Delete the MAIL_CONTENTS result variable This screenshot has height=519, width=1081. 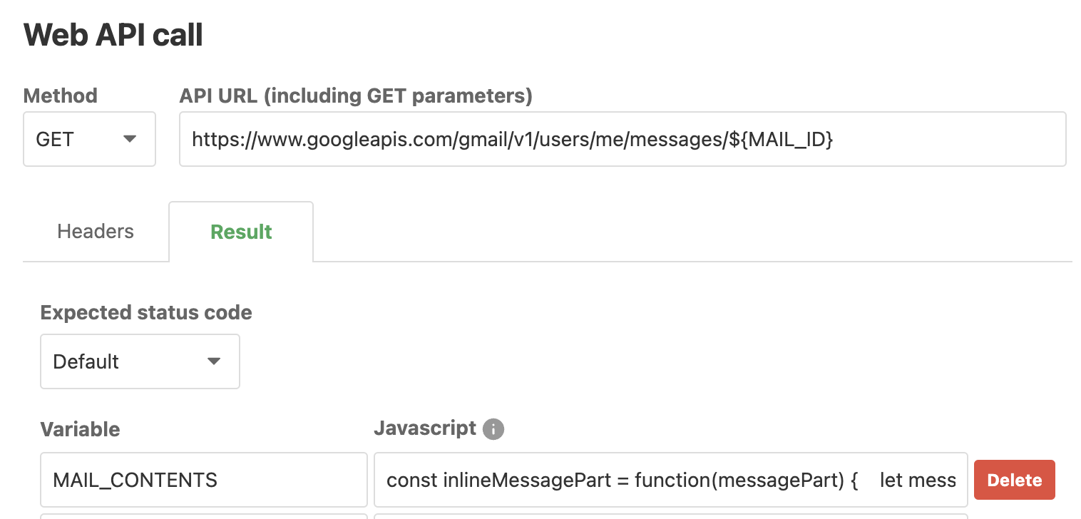[x=1014, y=480]
